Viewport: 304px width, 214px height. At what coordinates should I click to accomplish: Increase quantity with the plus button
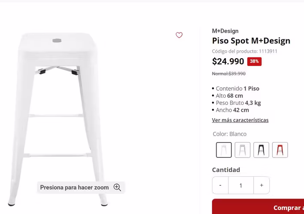point(261,185)
